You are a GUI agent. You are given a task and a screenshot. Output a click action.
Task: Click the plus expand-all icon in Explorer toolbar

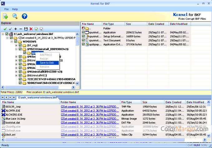tap(16, 29)
